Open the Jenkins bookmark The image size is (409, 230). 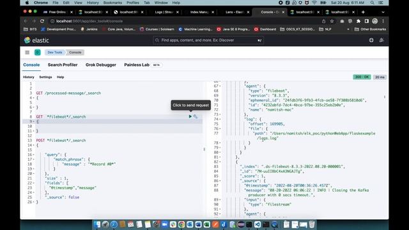[x=89, y=29]
